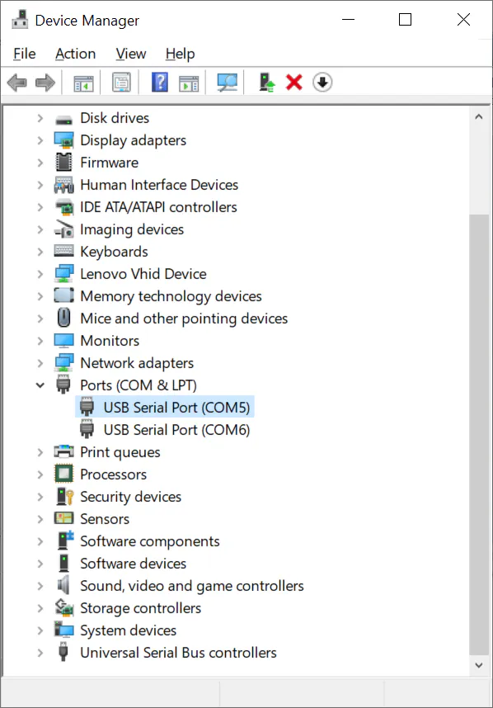The height and width of the screenshot is (708, 493).
Task: Expand the Network adapters category
Action: point(40,363)
